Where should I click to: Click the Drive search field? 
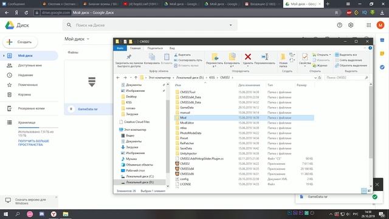[x=150, y=25]
